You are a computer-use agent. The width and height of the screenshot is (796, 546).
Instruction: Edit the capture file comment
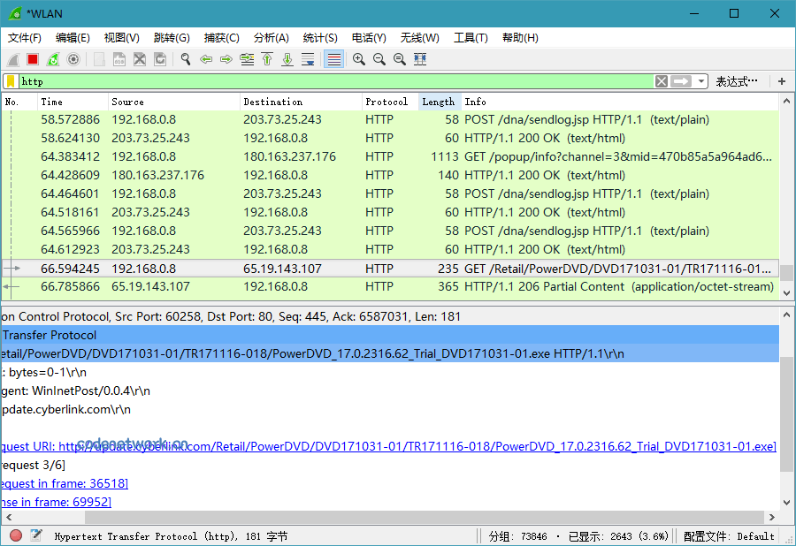click(35, 535)
